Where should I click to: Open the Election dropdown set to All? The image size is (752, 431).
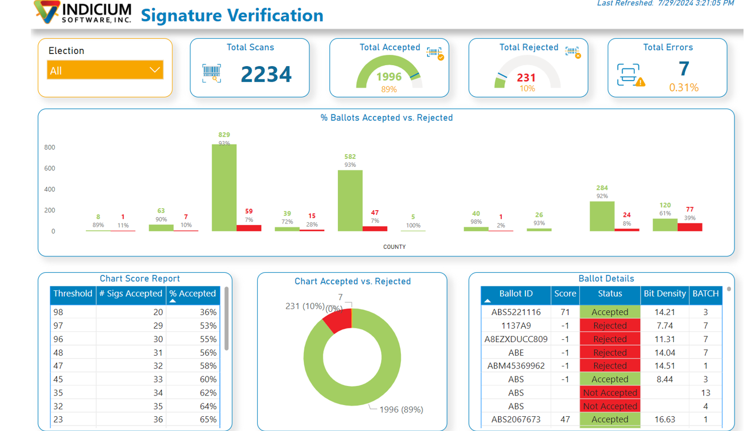tap(104, 70)
